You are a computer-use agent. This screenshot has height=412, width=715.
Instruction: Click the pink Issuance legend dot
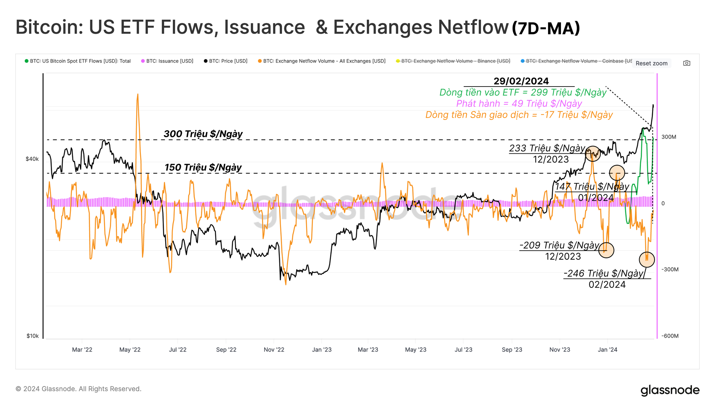tap(143, 61)
